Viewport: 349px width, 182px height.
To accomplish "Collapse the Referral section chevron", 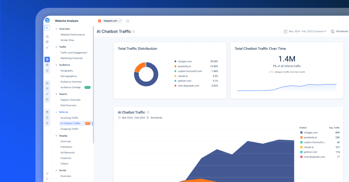I will (x=56, y=112).
